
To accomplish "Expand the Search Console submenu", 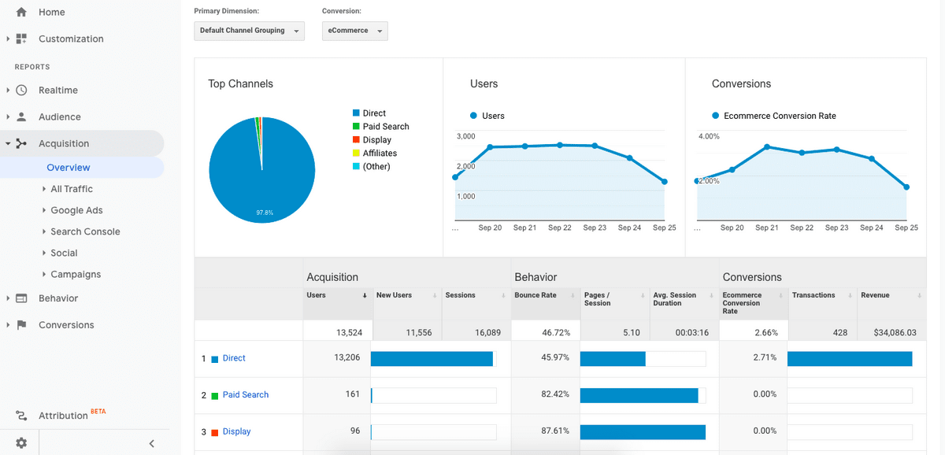I will (44, 231).
